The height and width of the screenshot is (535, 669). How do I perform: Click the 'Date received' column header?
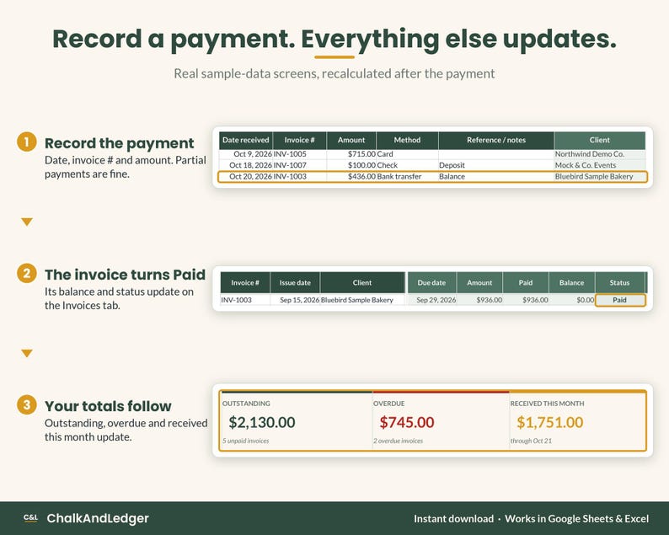click(x=246, y=140)
